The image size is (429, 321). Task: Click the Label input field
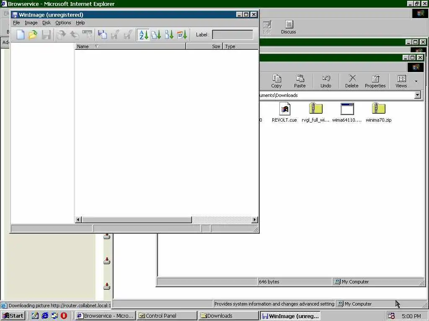click(x=233, y=35)
